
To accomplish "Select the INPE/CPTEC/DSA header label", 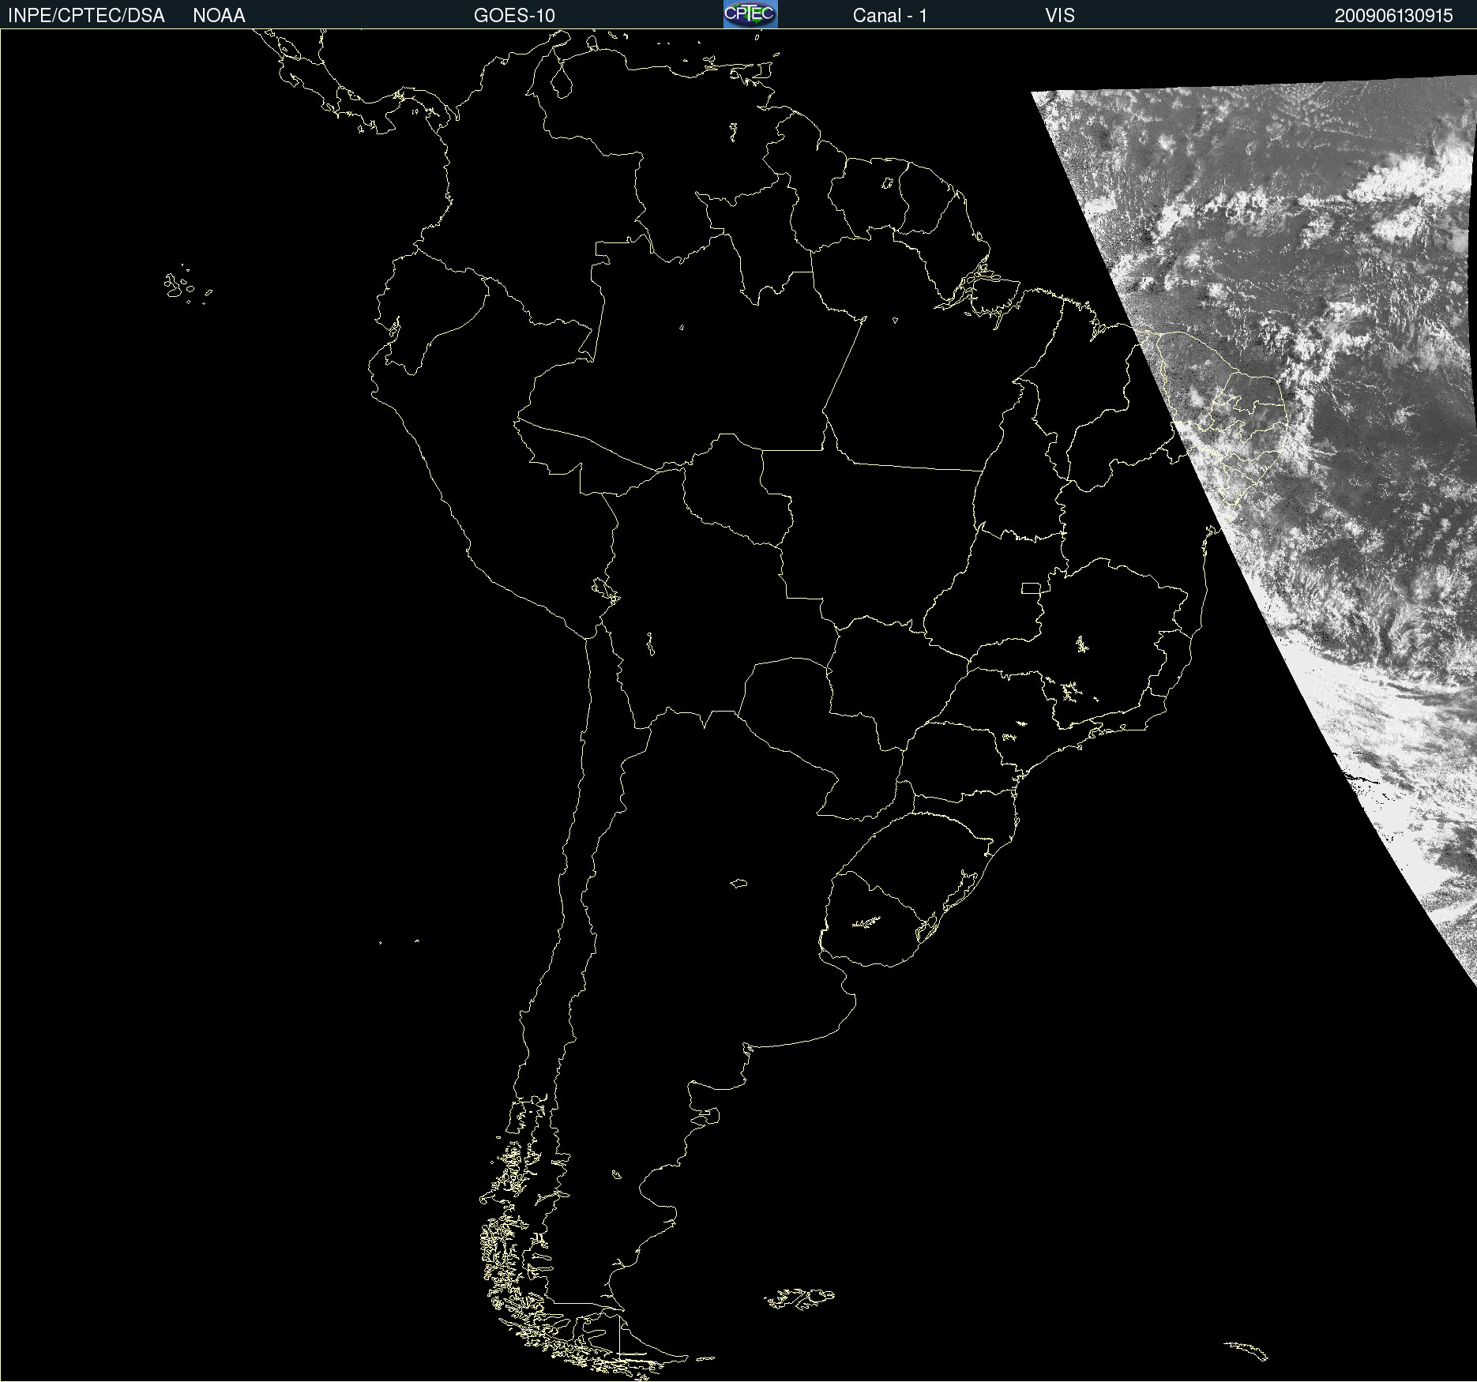I will pyautogui.click(x=86, y=16).
